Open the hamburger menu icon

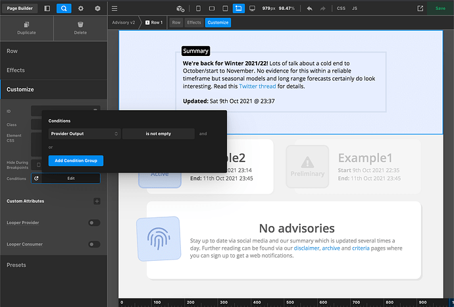pyautogui.click(x=115, y=9)
